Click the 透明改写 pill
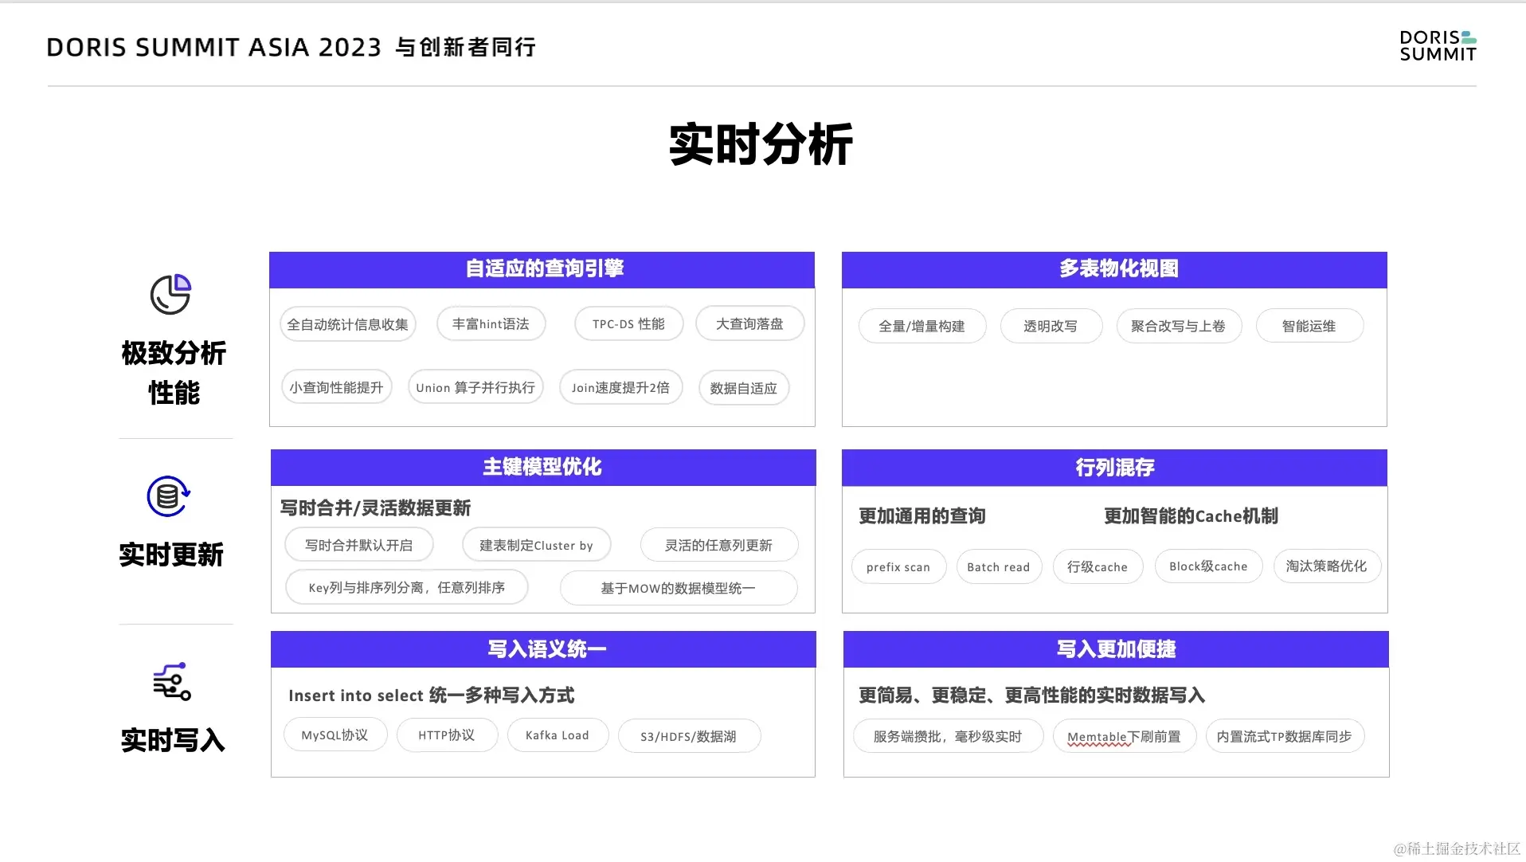Screen dimensions: 1526x862 (1051, 326)
